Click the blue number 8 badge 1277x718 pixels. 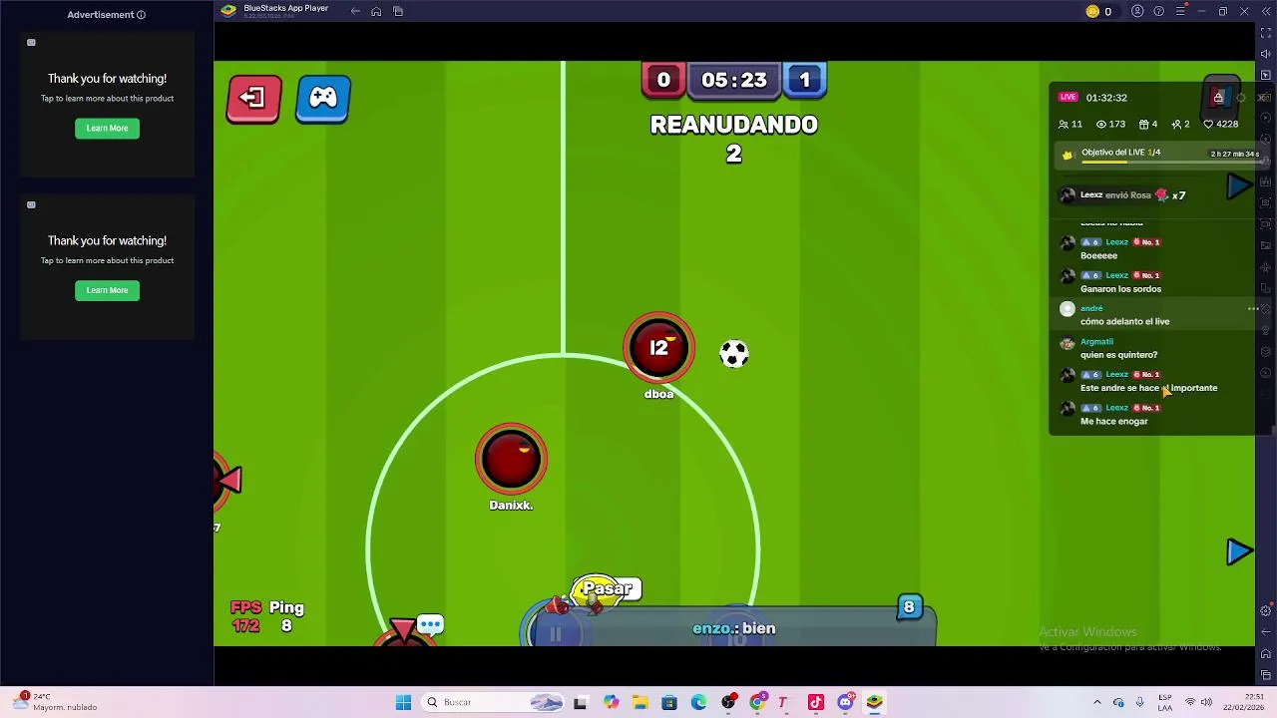pos(909,606)
